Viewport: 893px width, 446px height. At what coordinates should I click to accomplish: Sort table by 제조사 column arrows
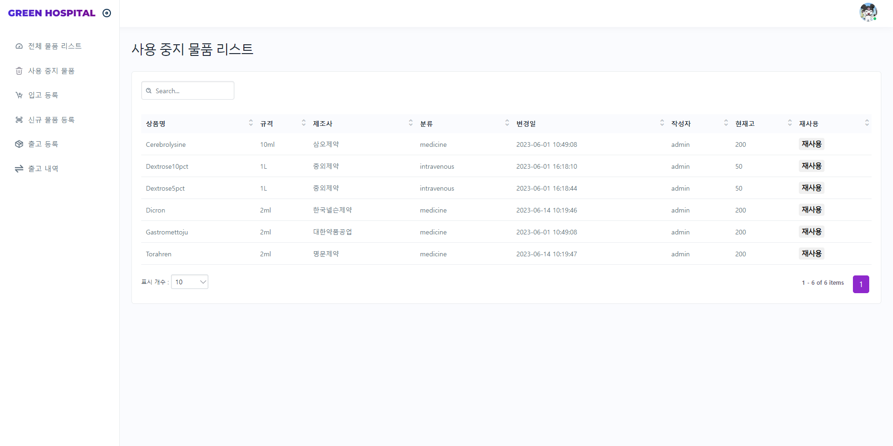click(411, 123)
